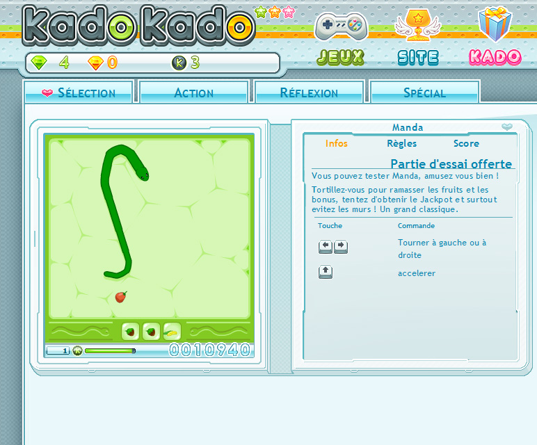Open the Sélection games tab
537x445 pixels.
[79, 92]
